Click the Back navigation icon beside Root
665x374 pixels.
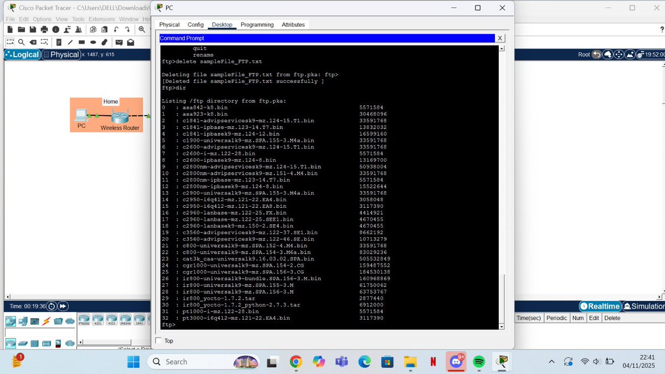click(596, 54)
